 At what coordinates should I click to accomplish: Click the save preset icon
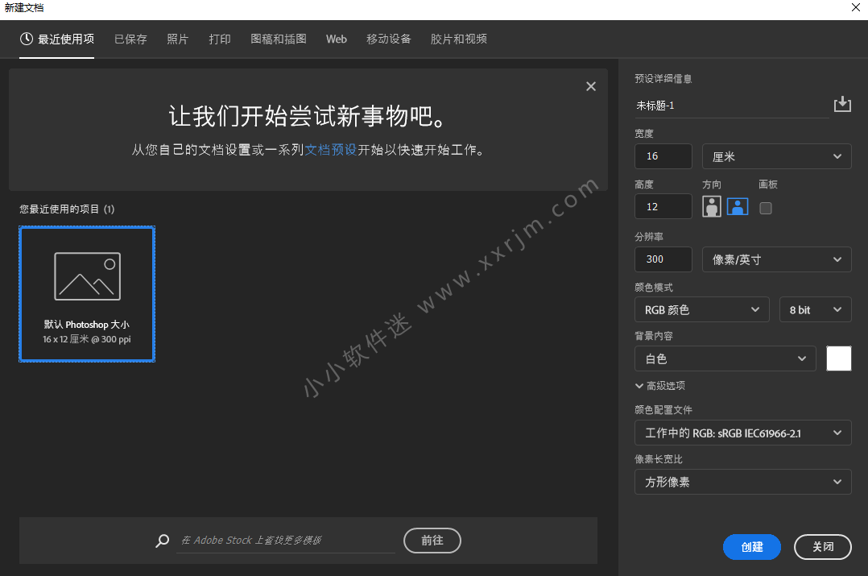point(841,105)
